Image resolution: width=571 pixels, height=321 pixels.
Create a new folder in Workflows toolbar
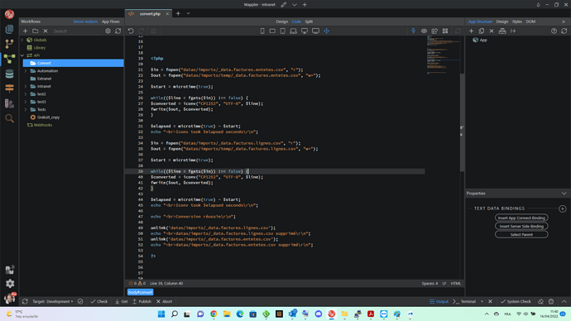point(36,31)
